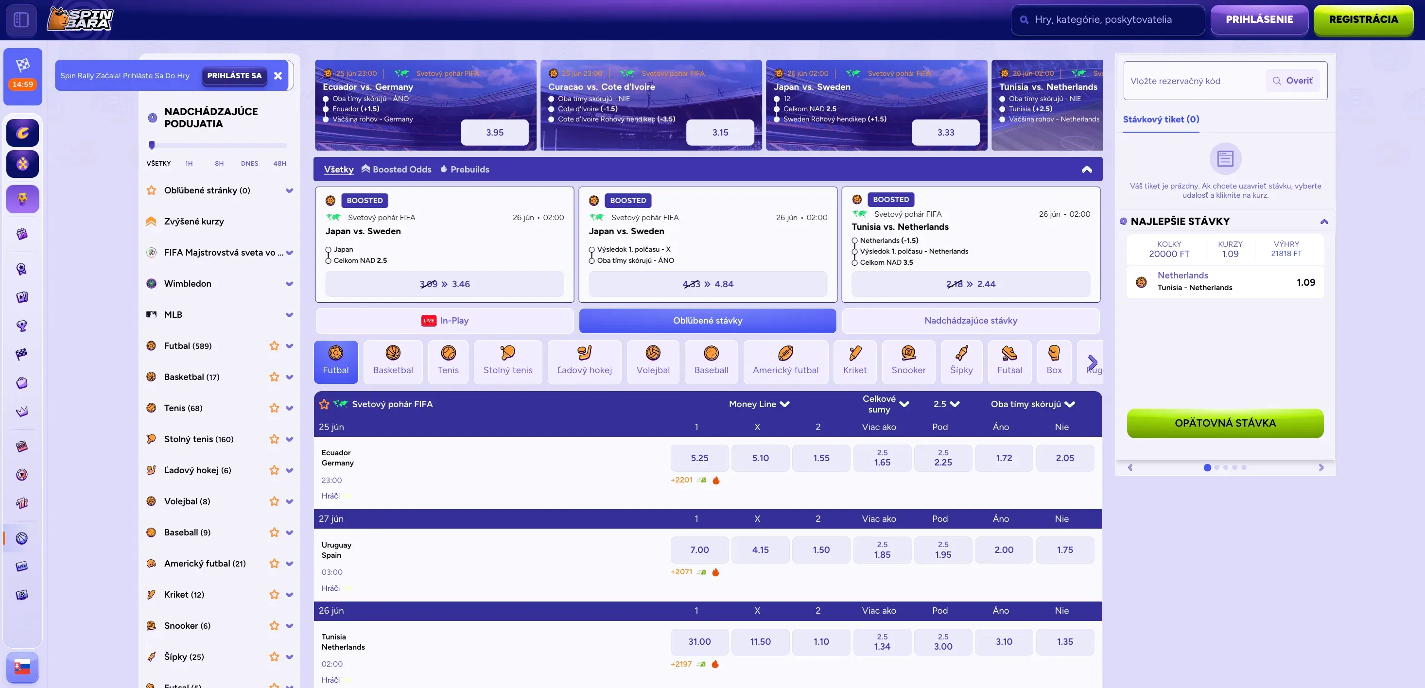Select the Šípky sport tile
Image resolution: width=1425 pixels, height=688 pixels.
click(x=961, y=361)
